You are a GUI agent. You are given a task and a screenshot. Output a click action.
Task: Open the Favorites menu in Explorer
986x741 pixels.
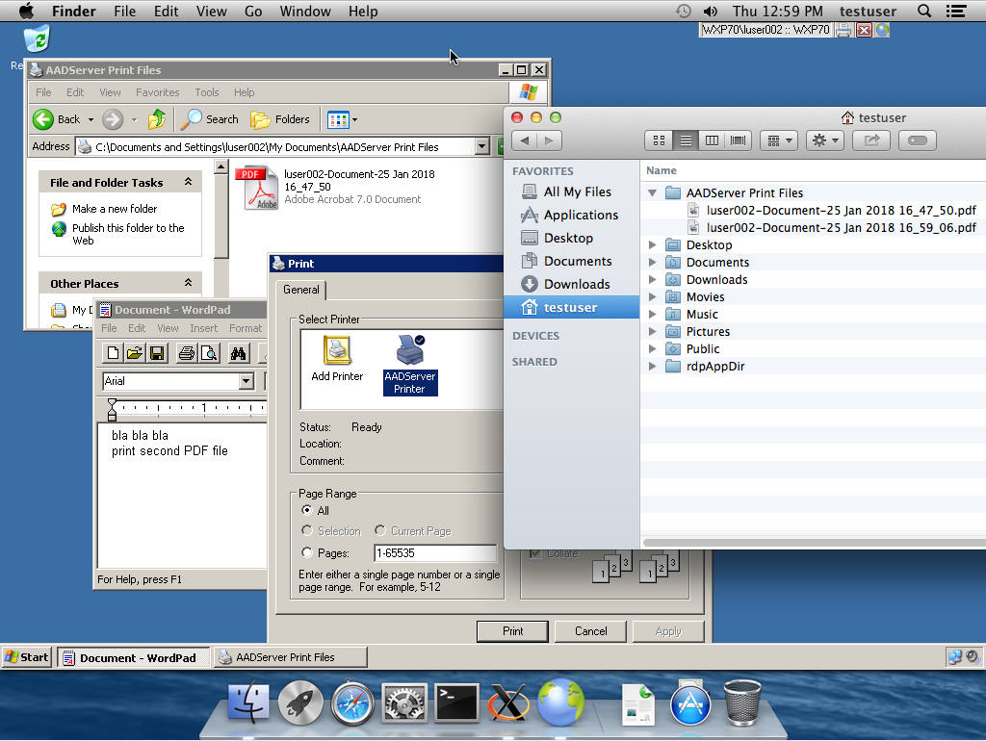pyautogui.click(x=157, y=92)
